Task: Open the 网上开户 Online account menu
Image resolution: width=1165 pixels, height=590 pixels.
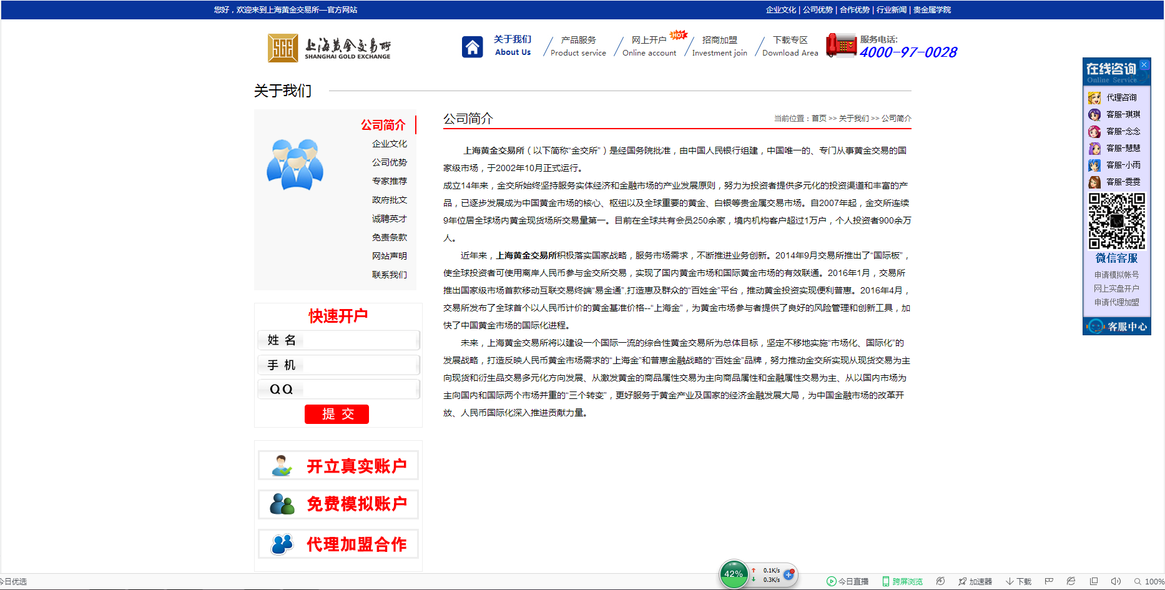Action: tap(649, 46)
